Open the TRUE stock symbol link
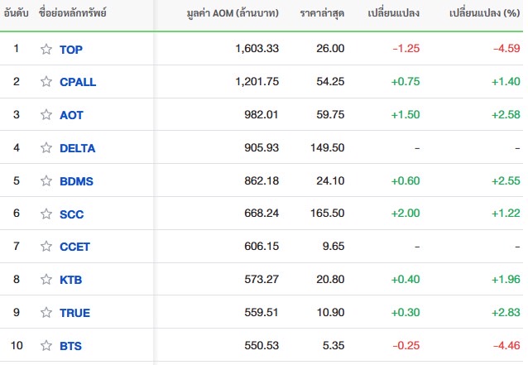This screenshot has width=528, height=365. 74,313
